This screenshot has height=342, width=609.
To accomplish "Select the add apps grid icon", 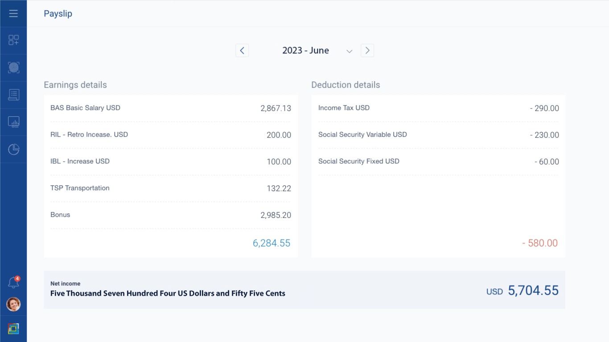I will [x=13, y=41].
